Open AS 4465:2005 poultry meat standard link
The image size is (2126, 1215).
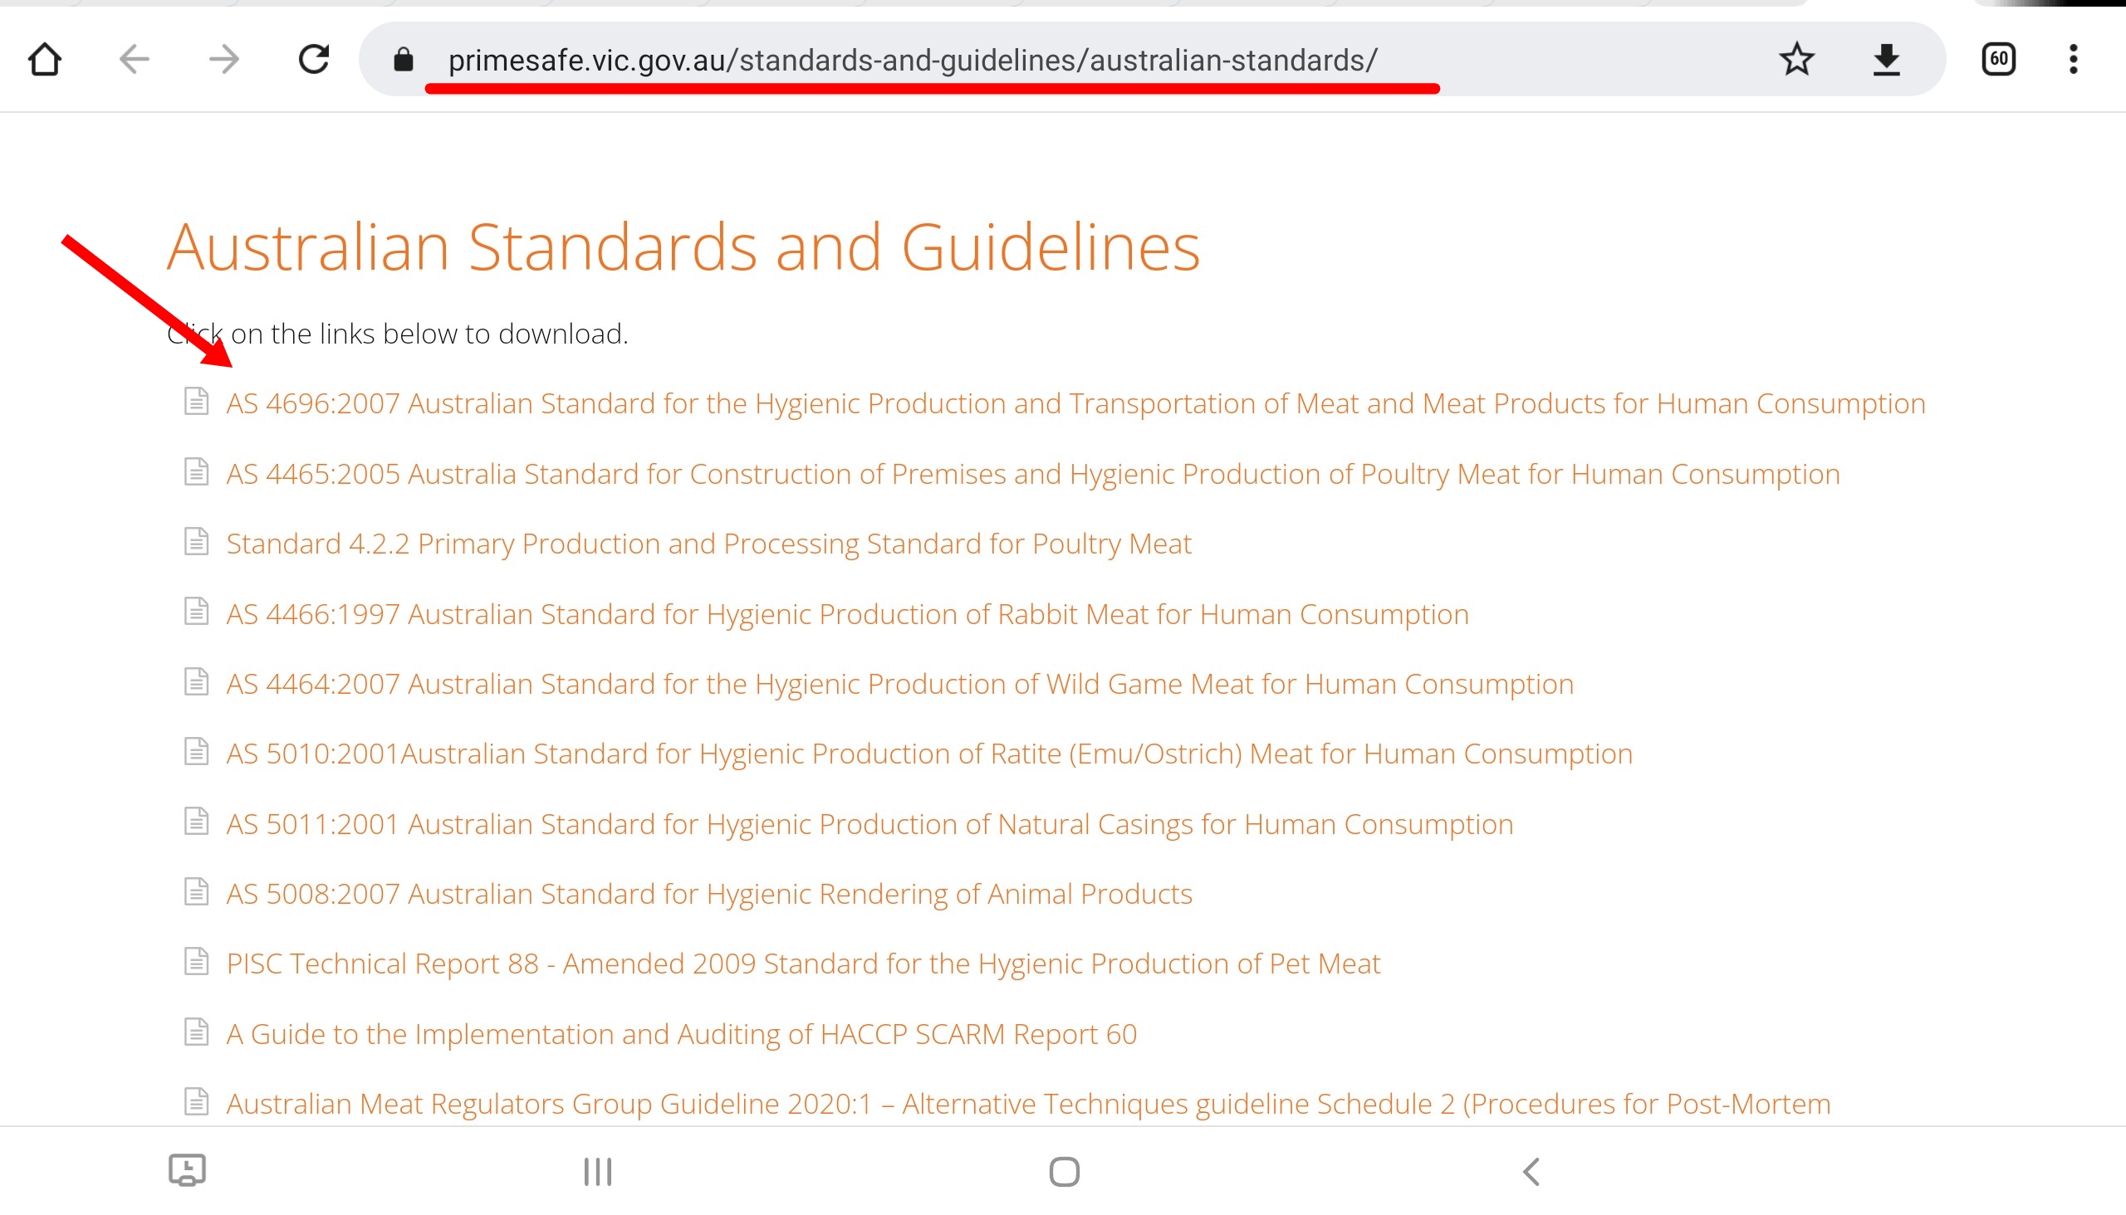(x=1033, y=474)
